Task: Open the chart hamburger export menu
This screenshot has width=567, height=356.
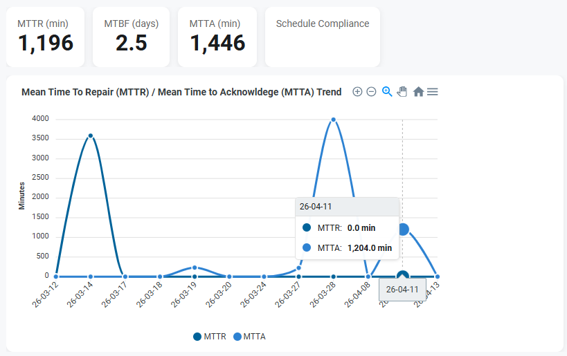Action: click(432, 92)
